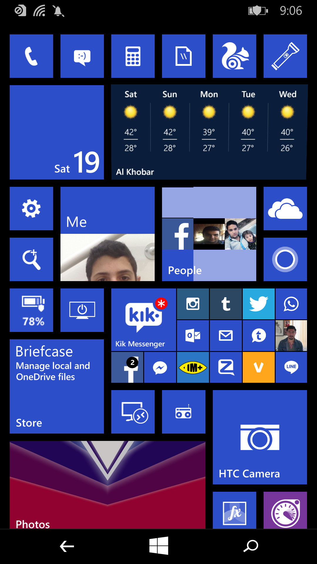Viewport: 317px width, 564px height.
Task: Tap the magnifier with plus tile
Action: 31,259
